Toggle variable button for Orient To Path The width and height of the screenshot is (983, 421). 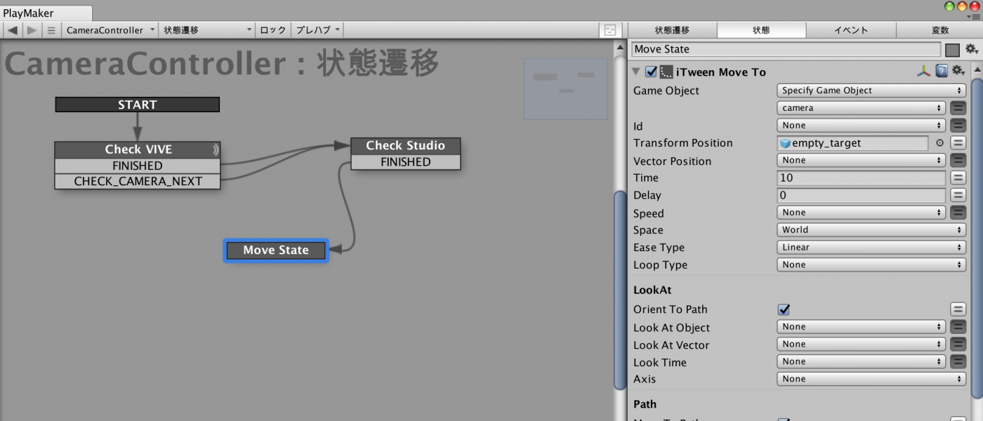point(958,309)
